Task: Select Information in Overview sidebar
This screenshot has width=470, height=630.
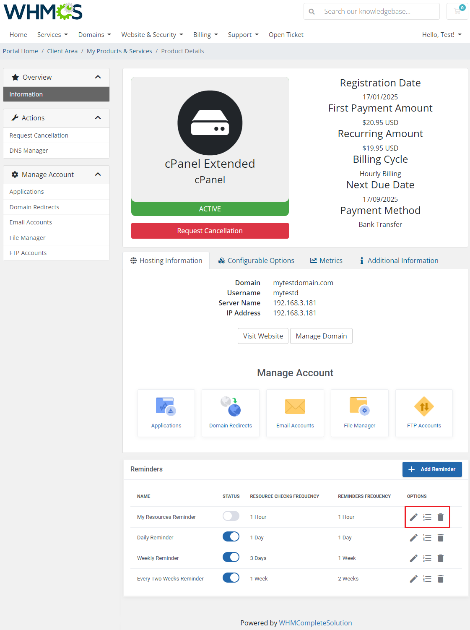Action: 56,94
